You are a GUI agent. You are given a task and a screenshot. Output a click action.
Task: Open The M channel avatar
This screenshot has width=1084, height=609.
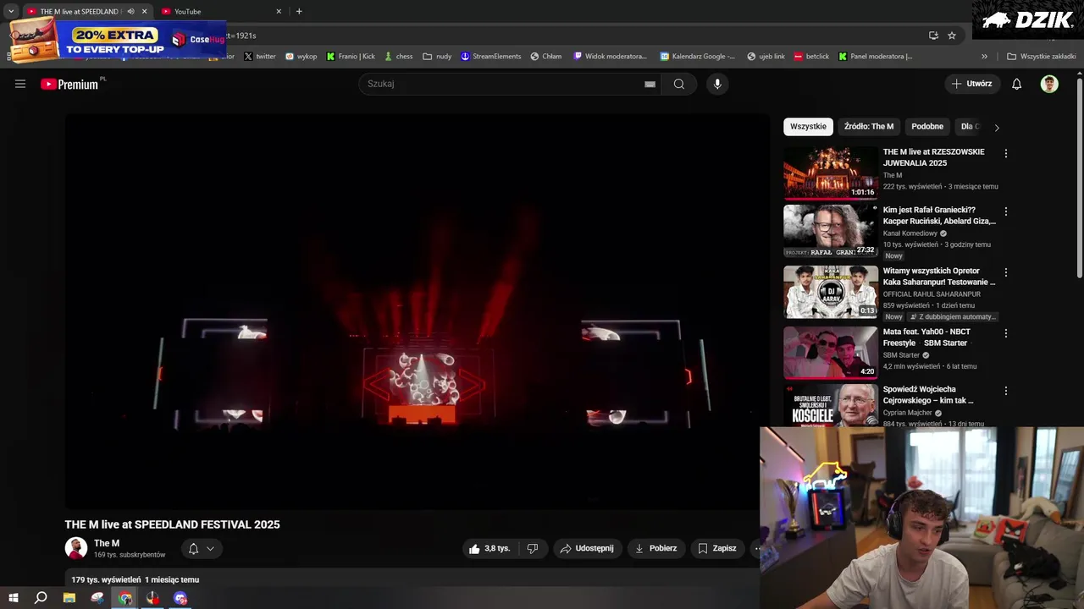(76, 548)
